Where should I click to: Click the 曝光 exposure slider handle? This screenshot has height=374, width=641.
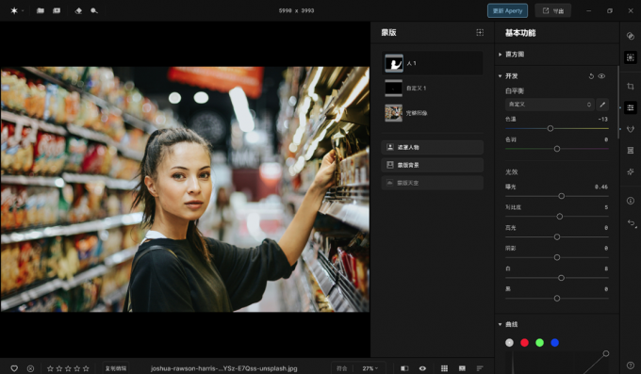(561, 196)
